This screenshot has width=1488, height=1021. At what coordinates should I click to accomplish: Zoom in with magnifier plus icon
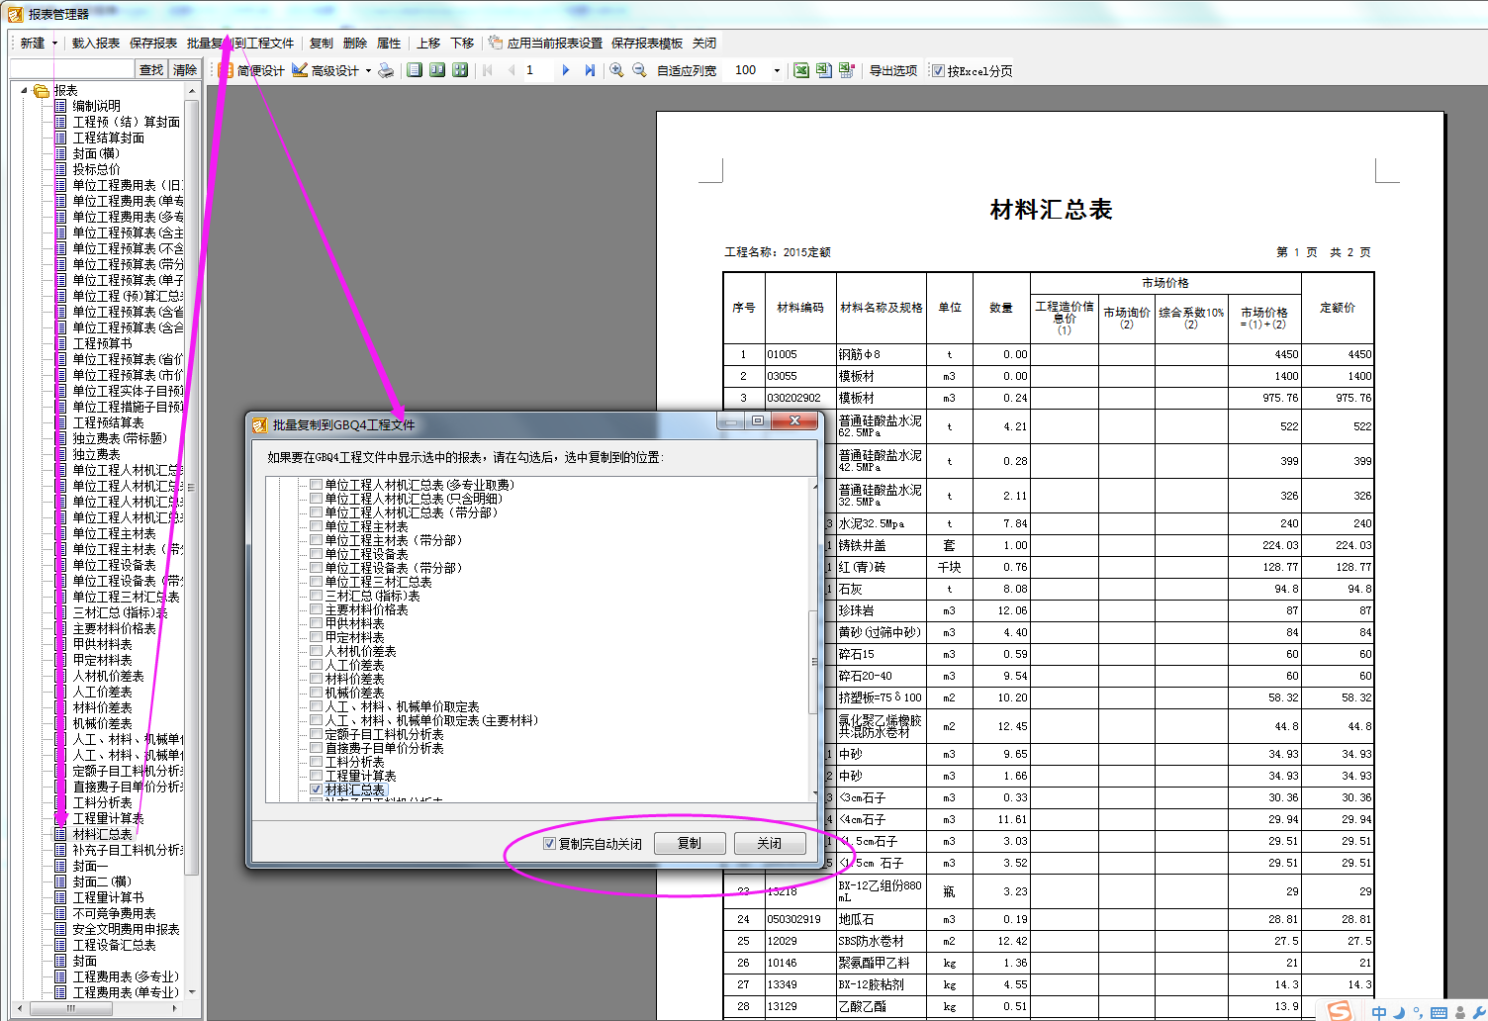616,70
